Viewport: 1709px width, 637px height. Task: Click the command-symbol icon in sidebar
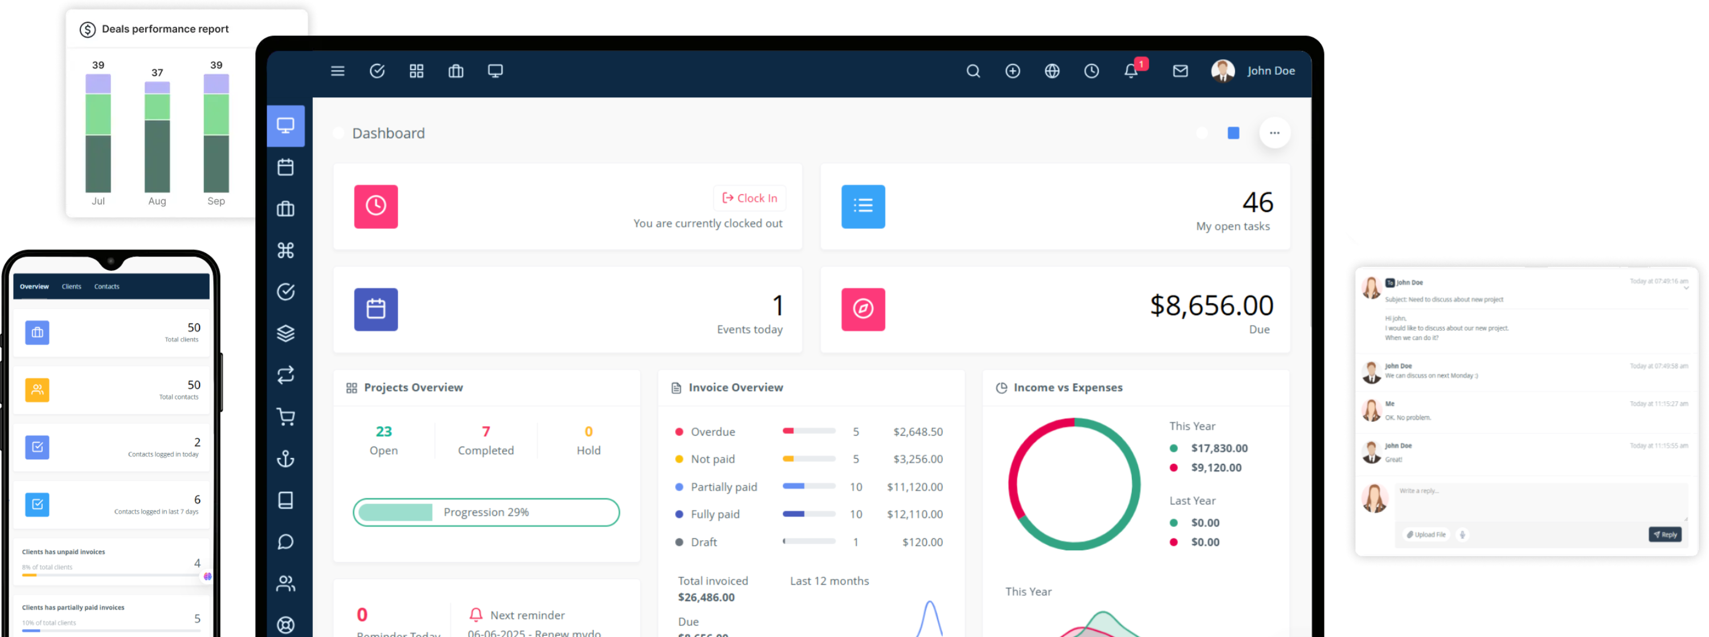[286, 250]
